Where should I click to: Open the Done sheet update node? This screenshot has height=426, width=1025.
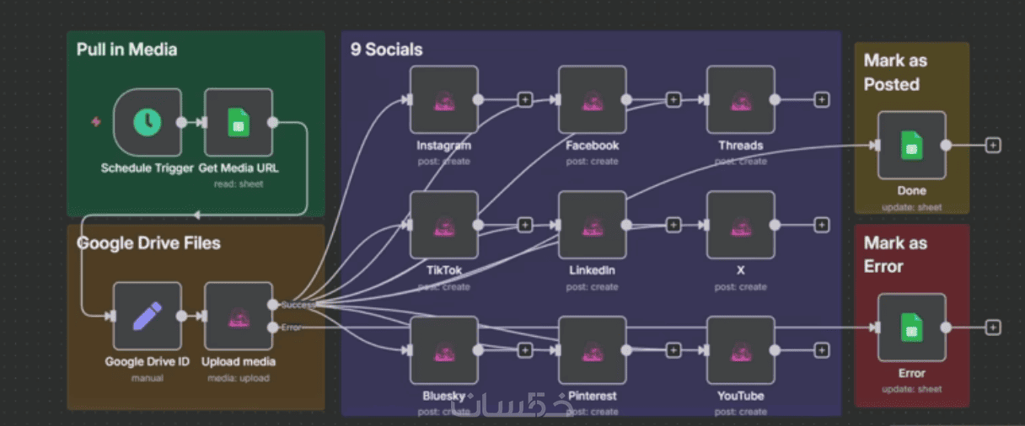(x=911, y=146)
